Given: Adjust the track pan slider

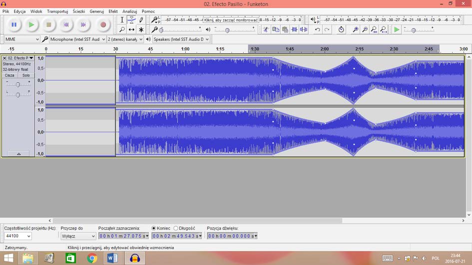Looking at the screenshot, I should (x=18, y=95).
